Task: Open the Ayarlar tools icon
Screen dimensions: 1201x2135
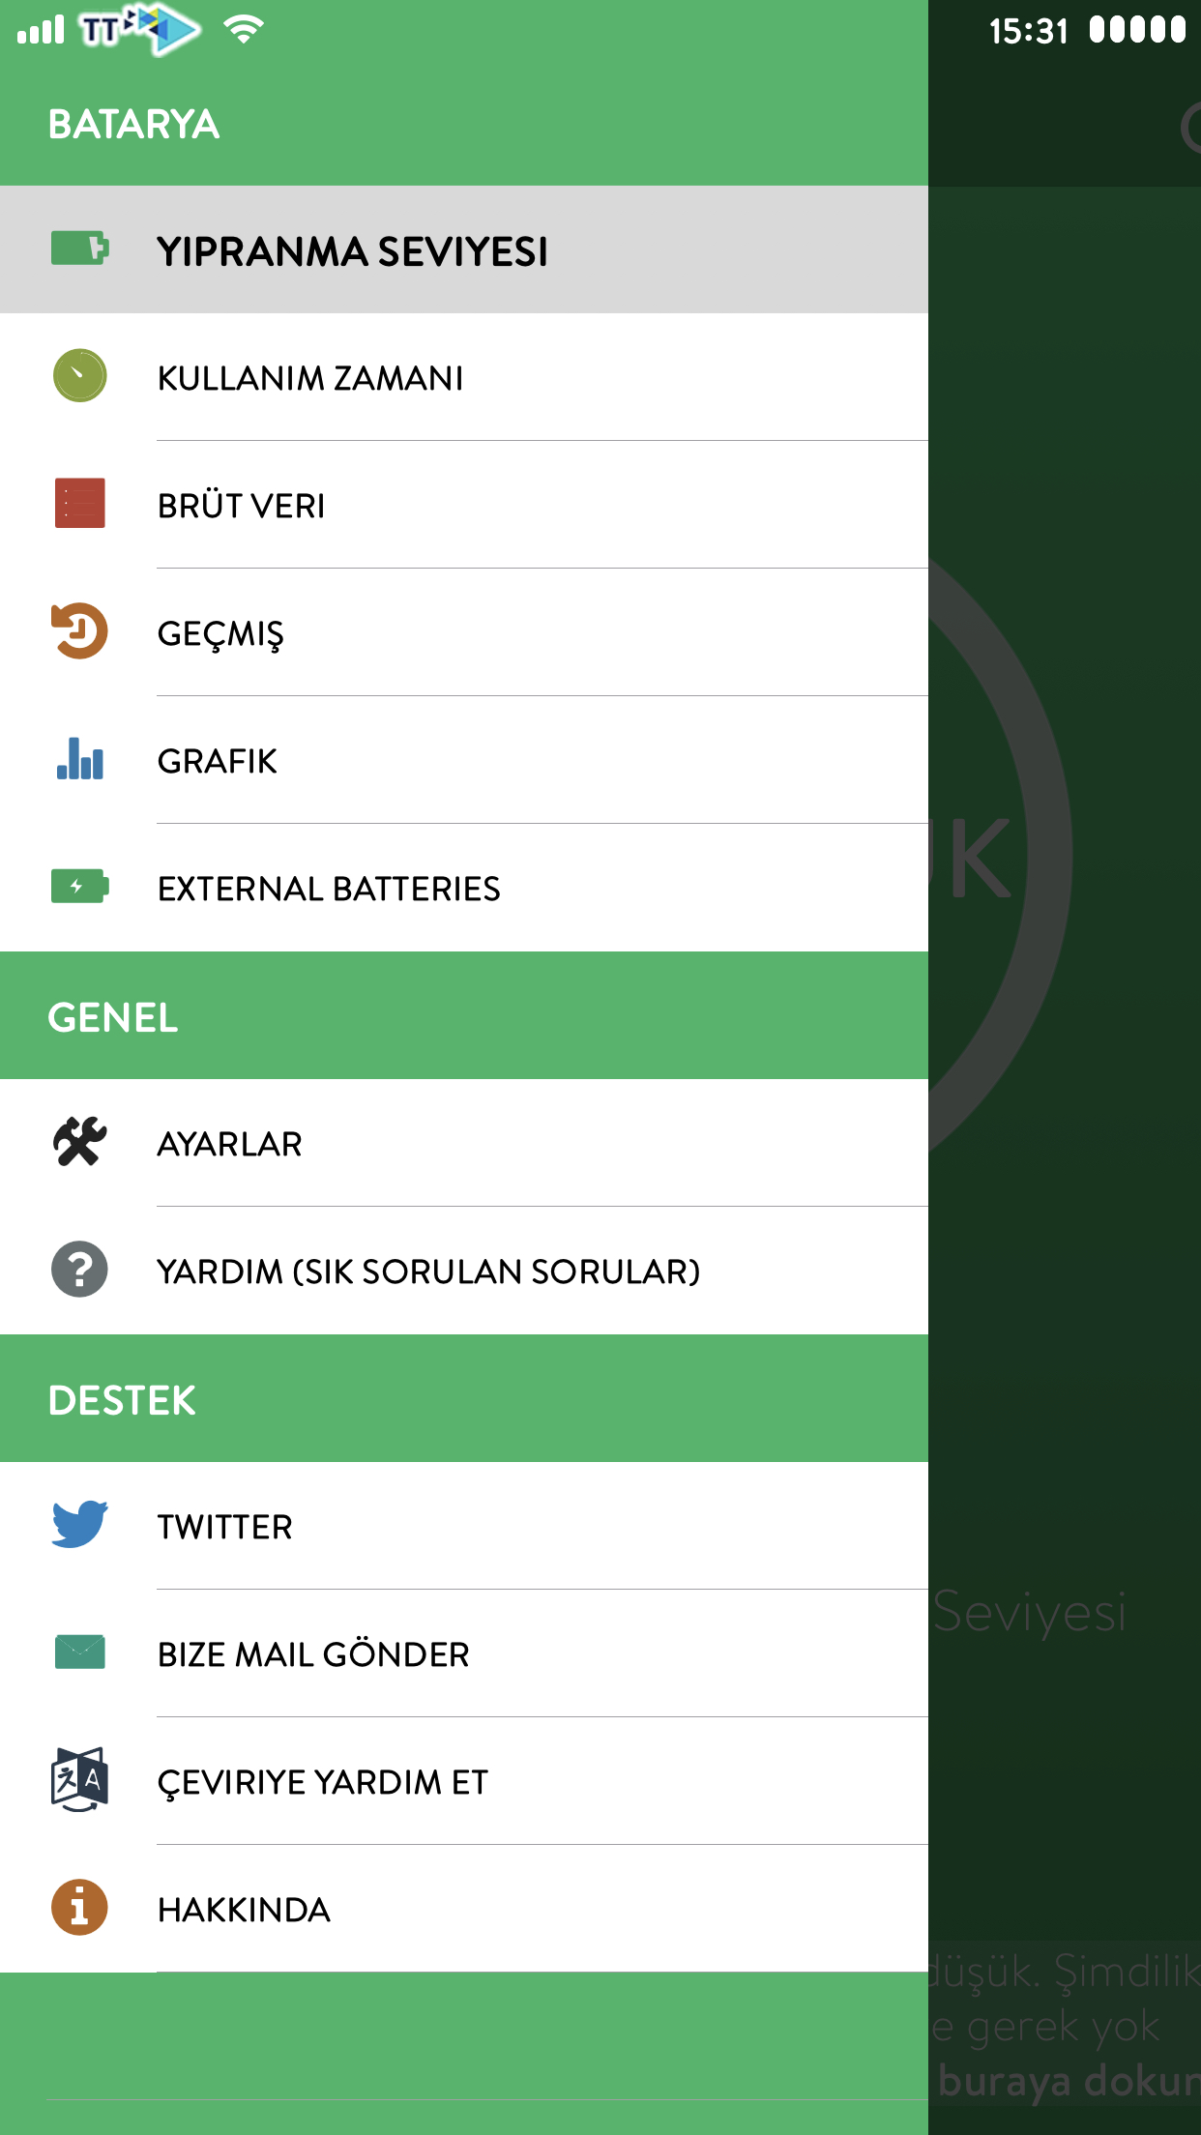Action: click(79, 1141)
